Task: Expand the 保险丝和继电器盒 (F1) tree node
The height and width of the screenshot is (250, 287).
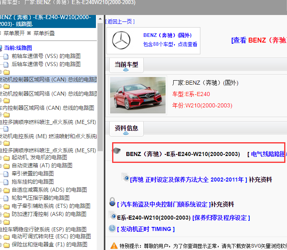Action: click(x=1, y=245)
